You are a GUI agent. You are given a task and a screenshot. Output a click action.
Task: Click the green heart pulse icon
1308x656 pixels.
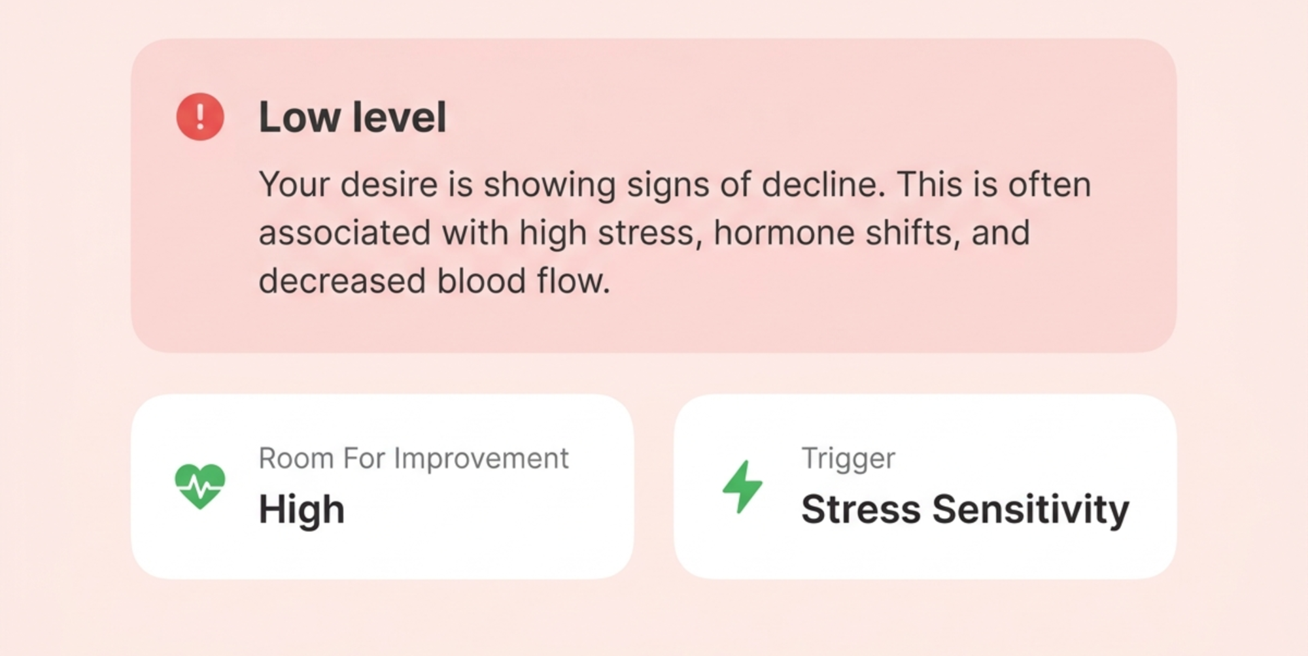click(200, 486)
